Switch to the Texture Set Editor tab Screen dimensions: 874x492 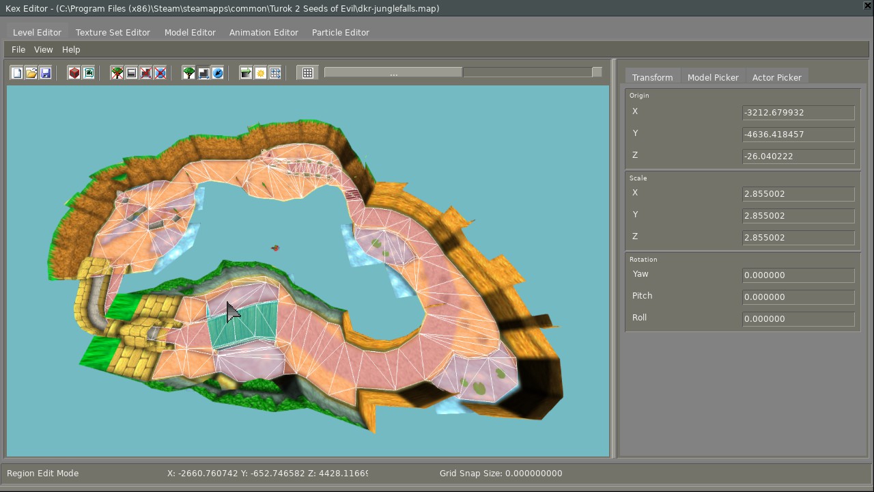[x=113, y=32]
